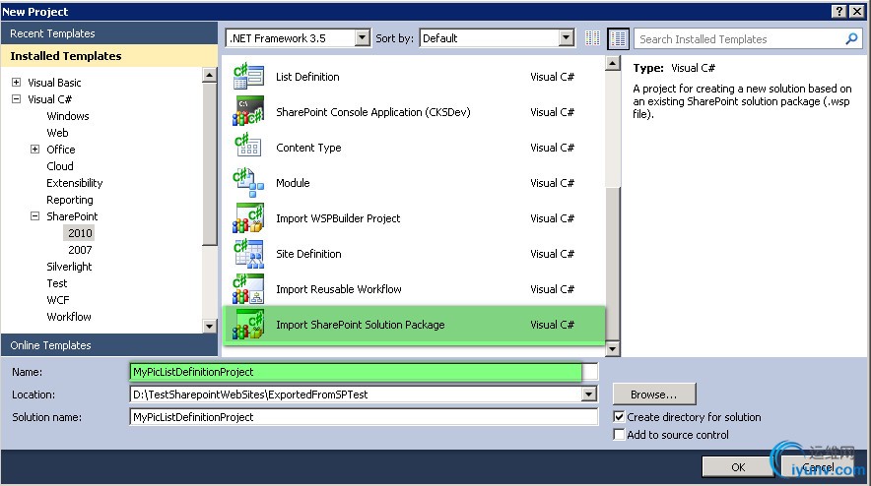Click the search magnifier icon
The width and height of the screenshot is (871, 486).
coord(851,38)
